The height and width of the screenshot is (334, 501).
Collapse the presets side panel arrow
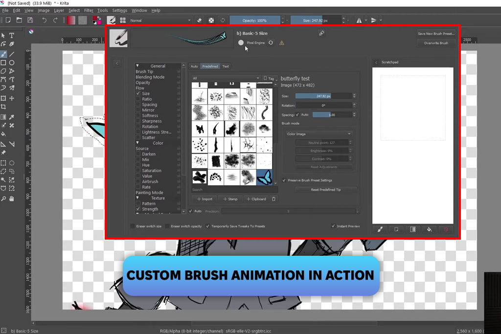117,63
